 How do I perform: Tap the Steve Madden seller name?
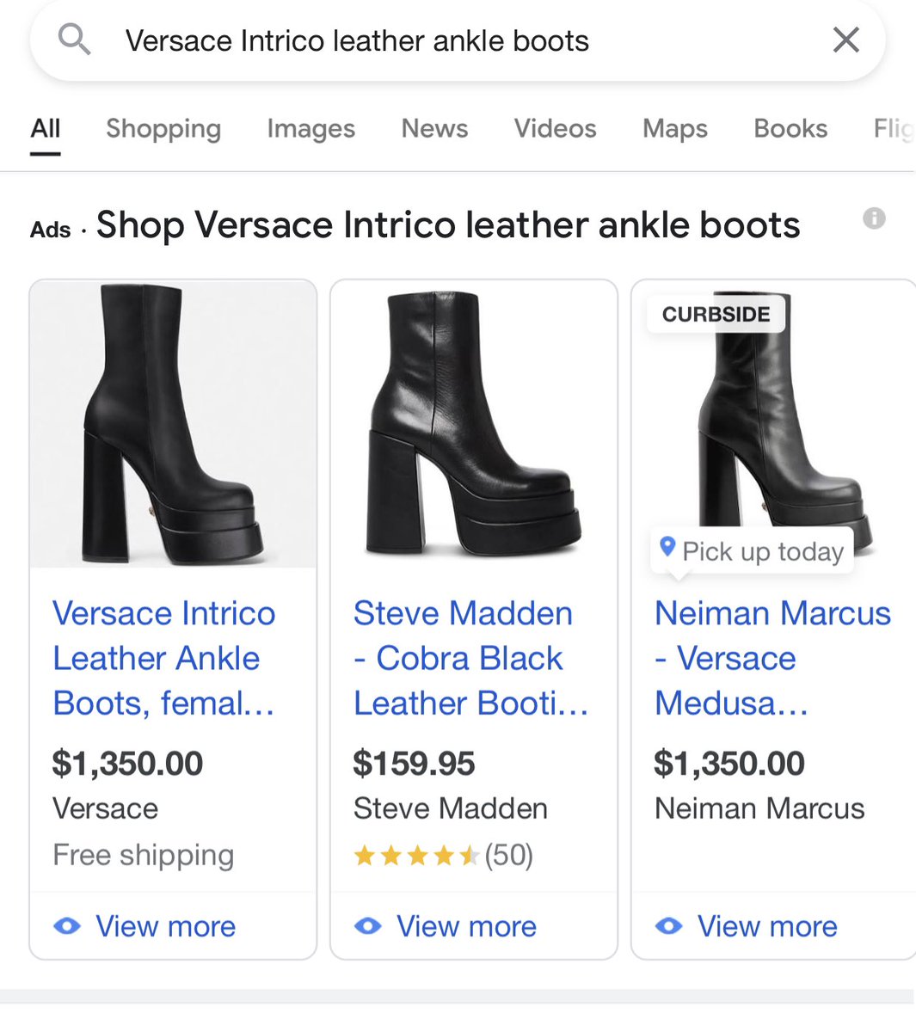[x=451, y=808]
